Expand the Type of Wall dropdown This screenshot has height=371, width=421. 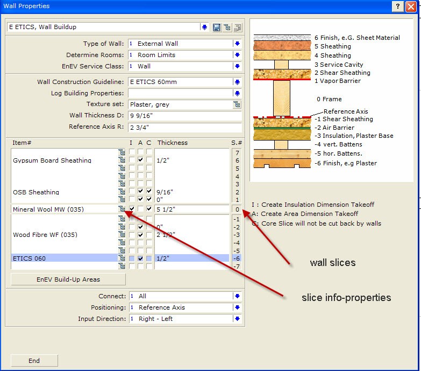pos(237,44)
